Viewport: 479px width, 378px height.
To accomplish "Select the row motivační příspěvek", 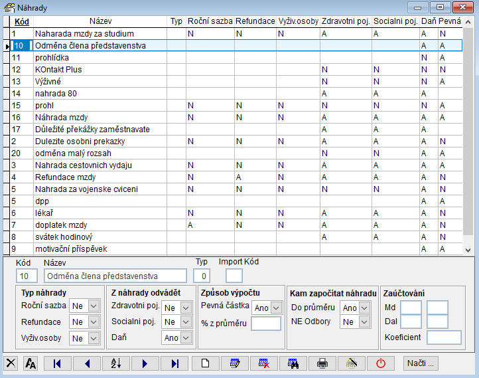I will coord(236,248).
